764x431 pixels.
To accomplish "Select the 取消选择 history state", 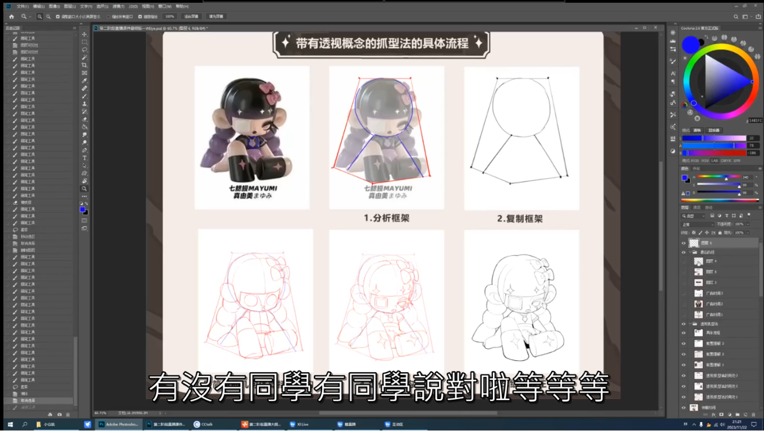I will 38,401.
